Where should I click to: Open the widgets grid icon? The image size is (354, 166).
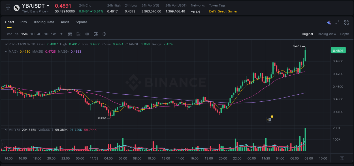coord(346,22)
